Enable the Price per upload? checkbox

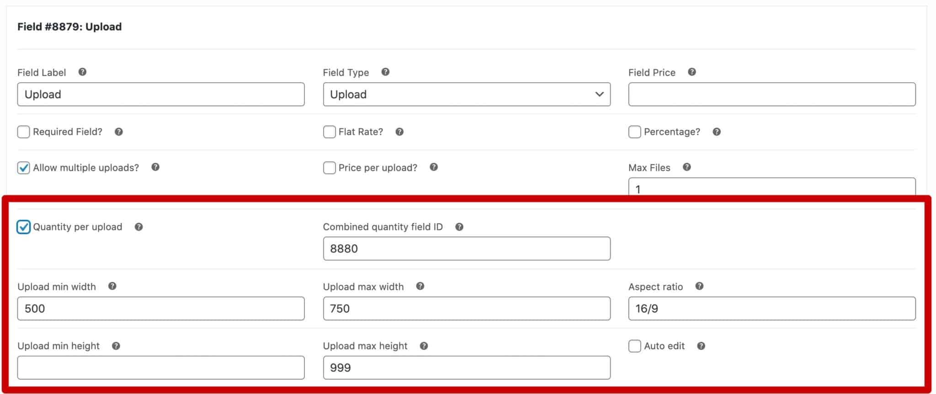click(x=329, y=168)
